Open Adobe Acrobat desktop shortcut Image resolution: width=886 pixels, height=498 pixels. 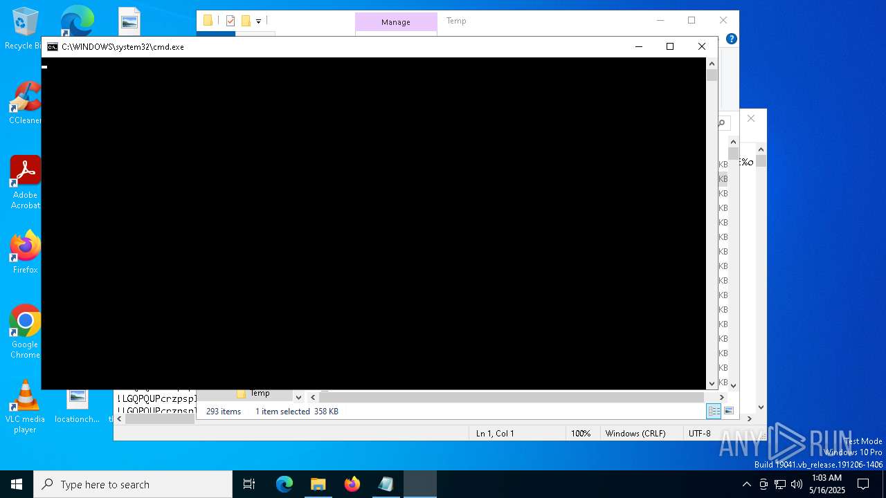[25, 182]
